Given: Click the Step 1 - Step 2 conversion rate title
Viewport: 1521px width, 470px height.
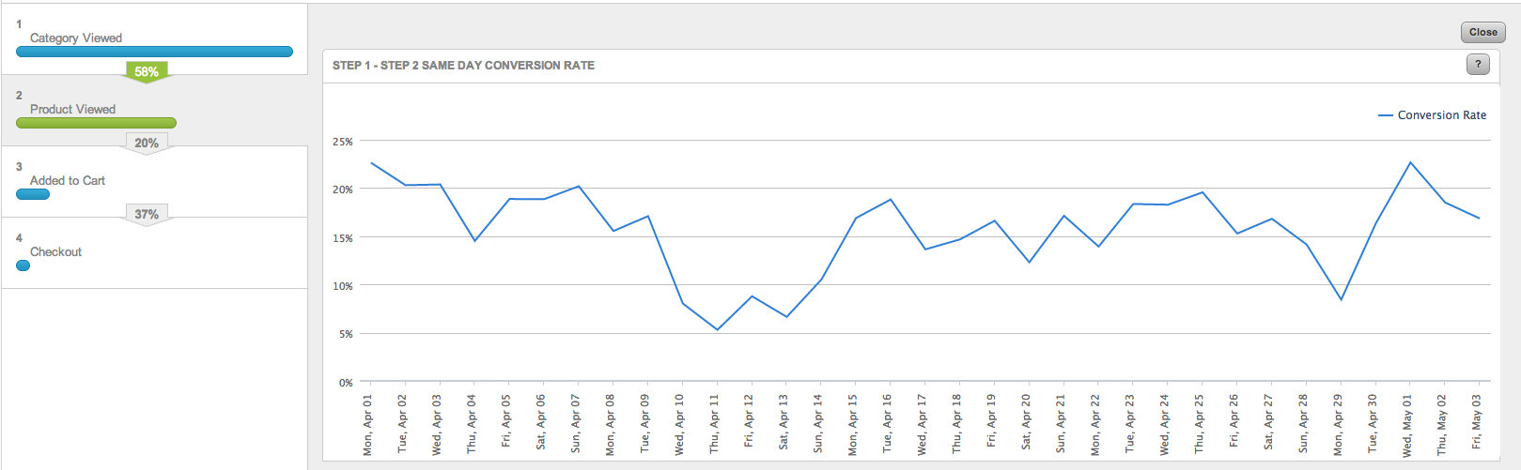Looking at the screenshot, I should (463, 66).
